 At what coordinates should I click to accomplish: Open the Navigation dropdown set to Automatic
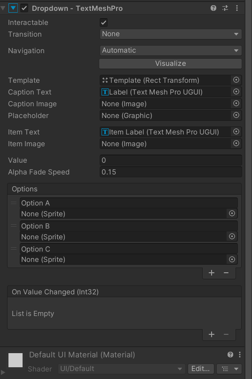point(171,50)
